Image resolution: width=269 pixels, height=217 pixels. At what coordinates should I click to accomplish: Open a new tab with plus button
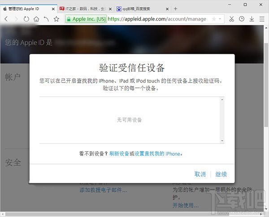tap(175, 9)
